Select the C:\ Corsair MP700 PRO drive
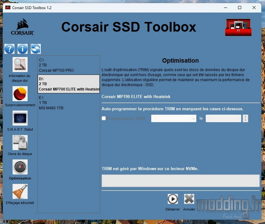The width and height of the screenshot is (265, 224). (69, 65)
